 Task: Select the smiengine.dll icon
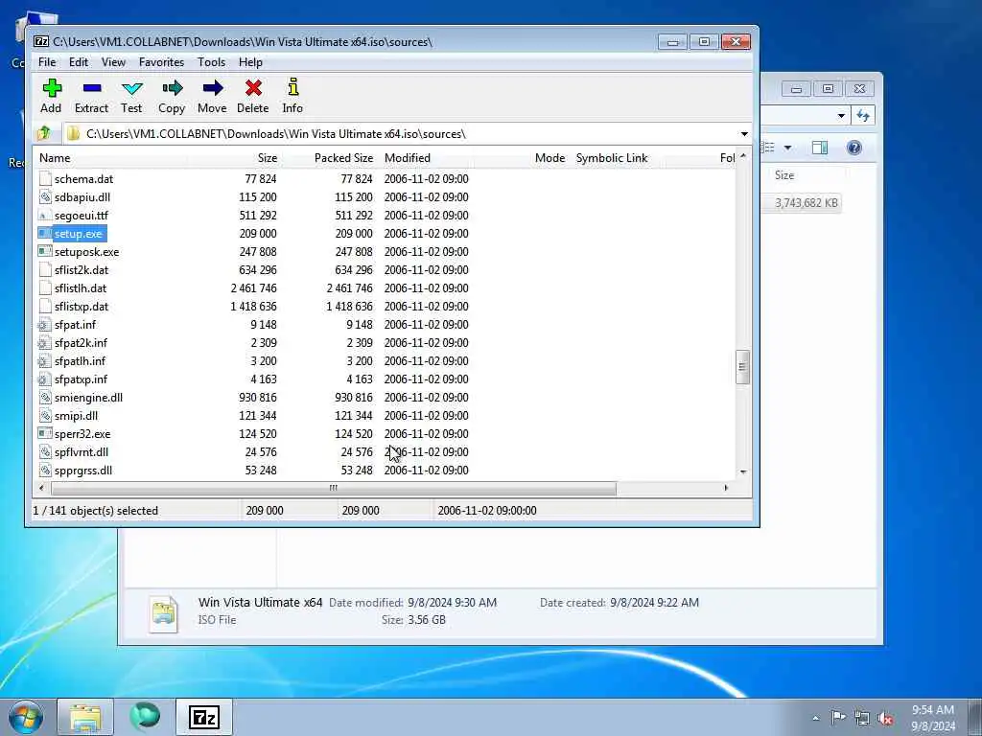click(x=44, y=398)
